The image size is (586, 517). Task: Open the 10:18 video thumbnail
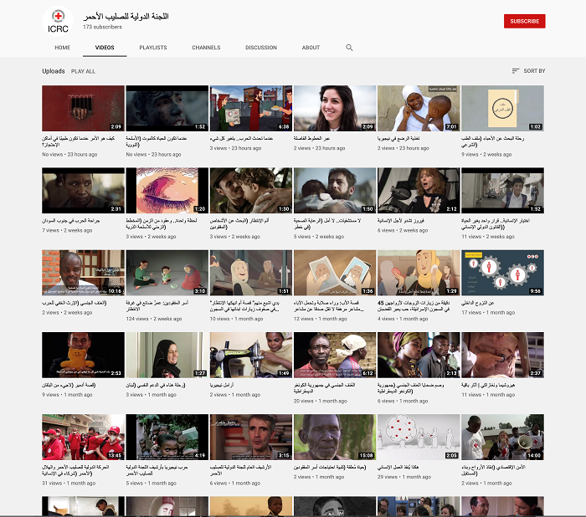point(83,273)
